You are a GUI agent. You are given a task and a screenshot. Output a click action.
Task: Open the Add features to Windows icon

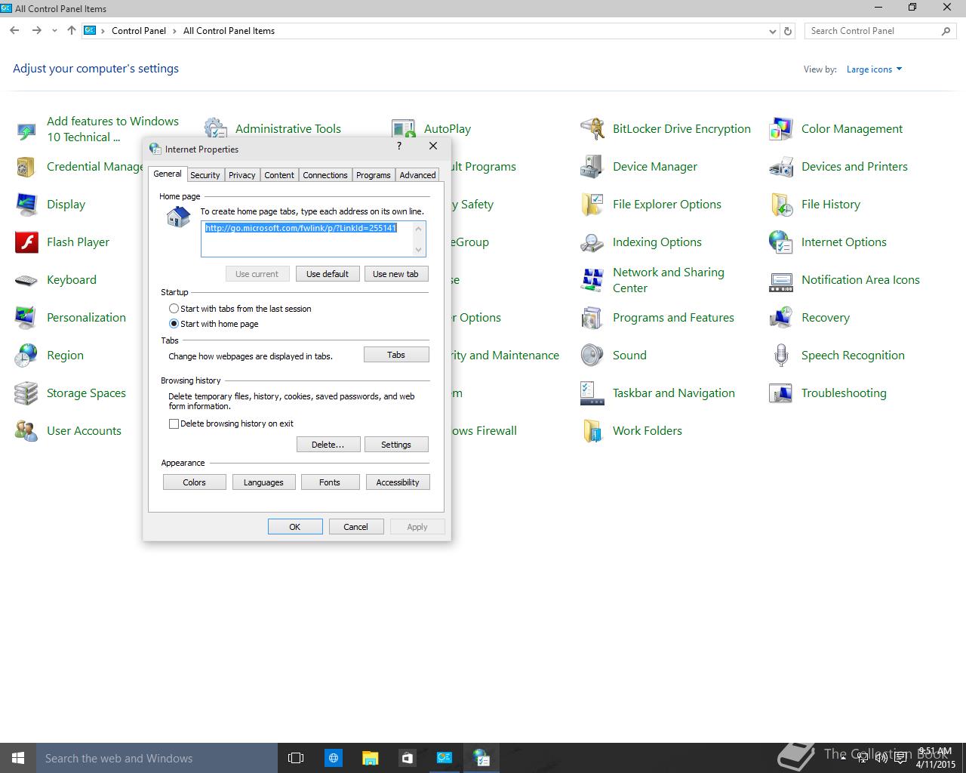[26, 129]
